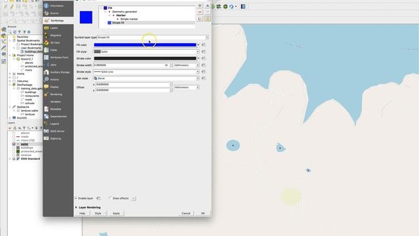Viewport: 419px width, 236px height.
Task: Switch to the Labels tab
Action: [58, 28]
